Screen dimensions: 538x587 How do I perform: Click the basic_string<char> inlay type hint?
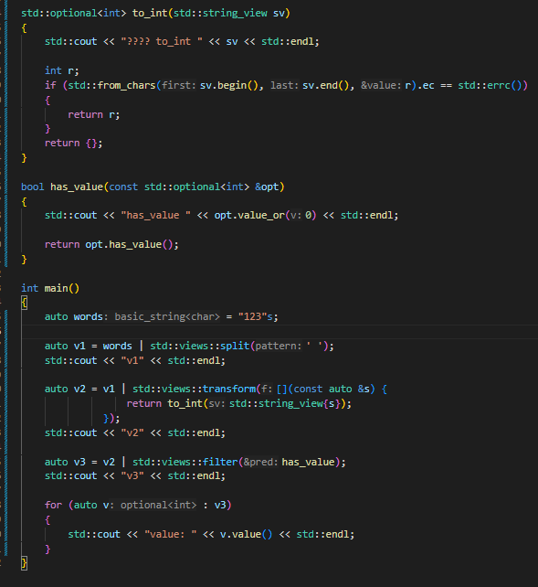167,317
